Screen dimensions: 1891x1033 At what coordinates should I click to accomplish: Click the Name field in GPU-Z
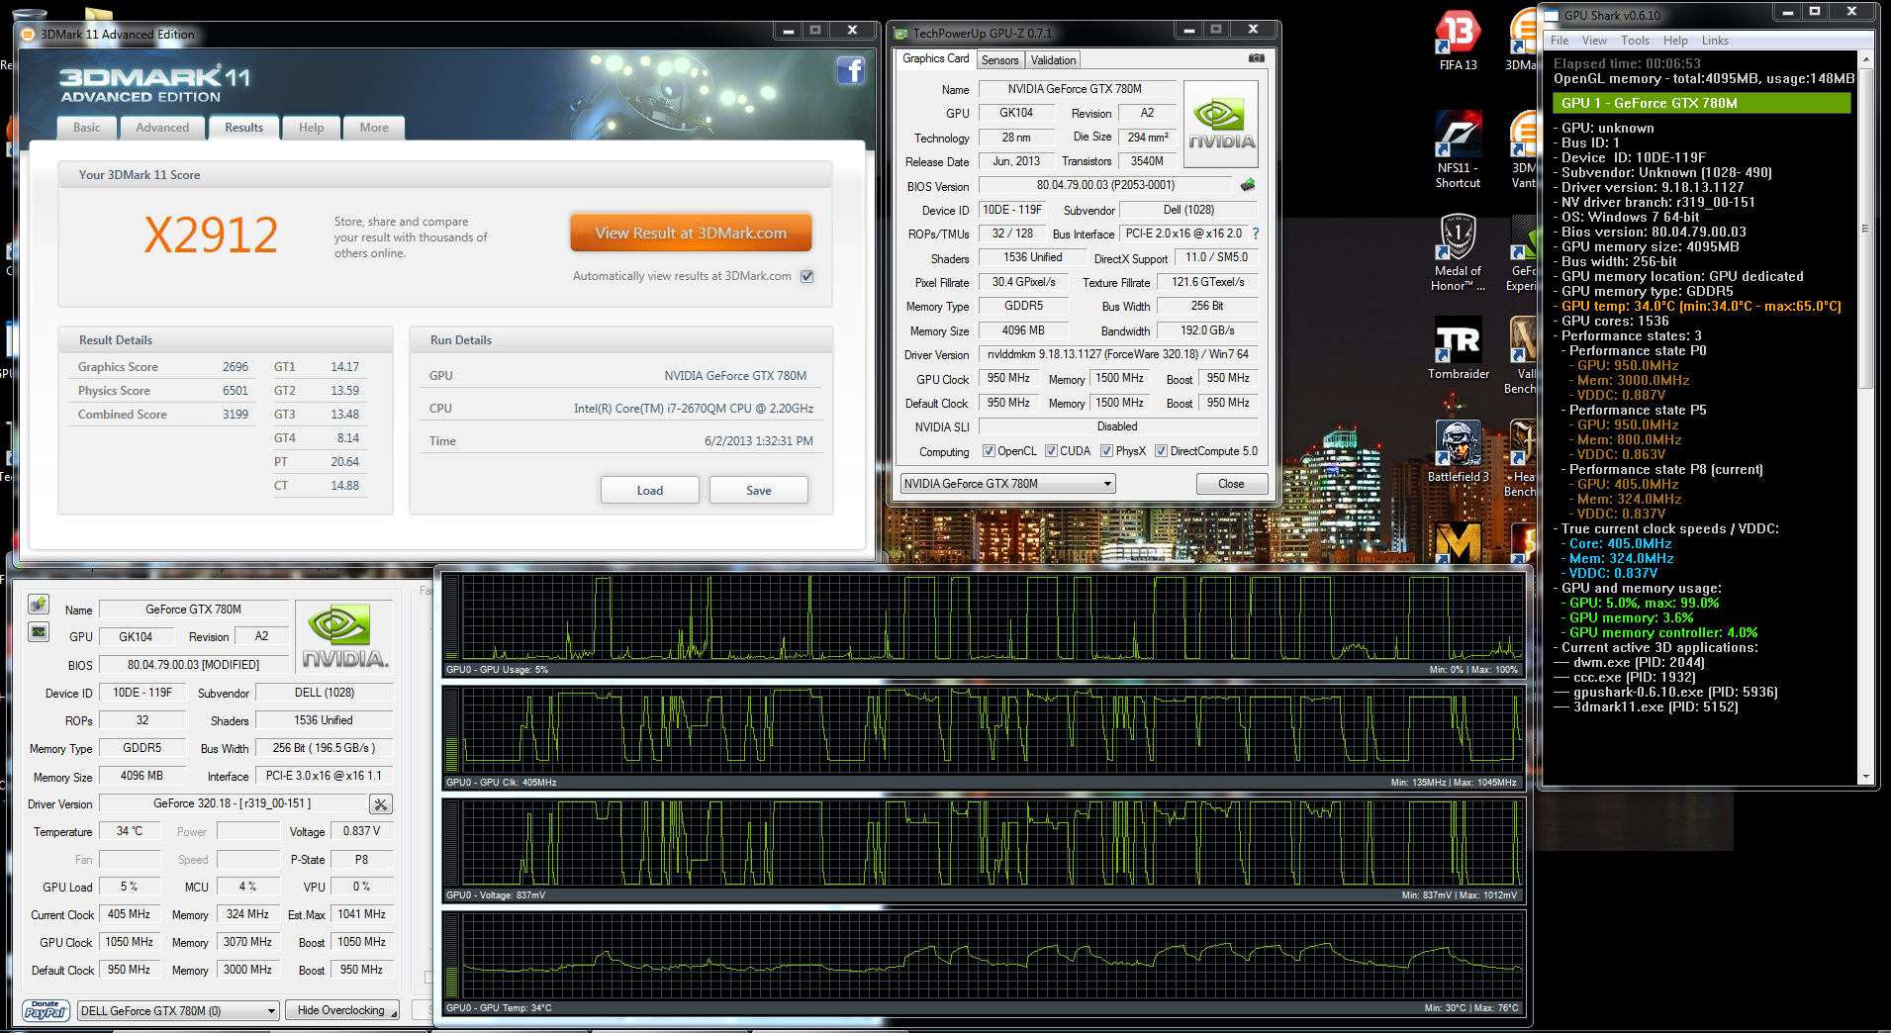pyautogui.click(x=1077, y=89)
